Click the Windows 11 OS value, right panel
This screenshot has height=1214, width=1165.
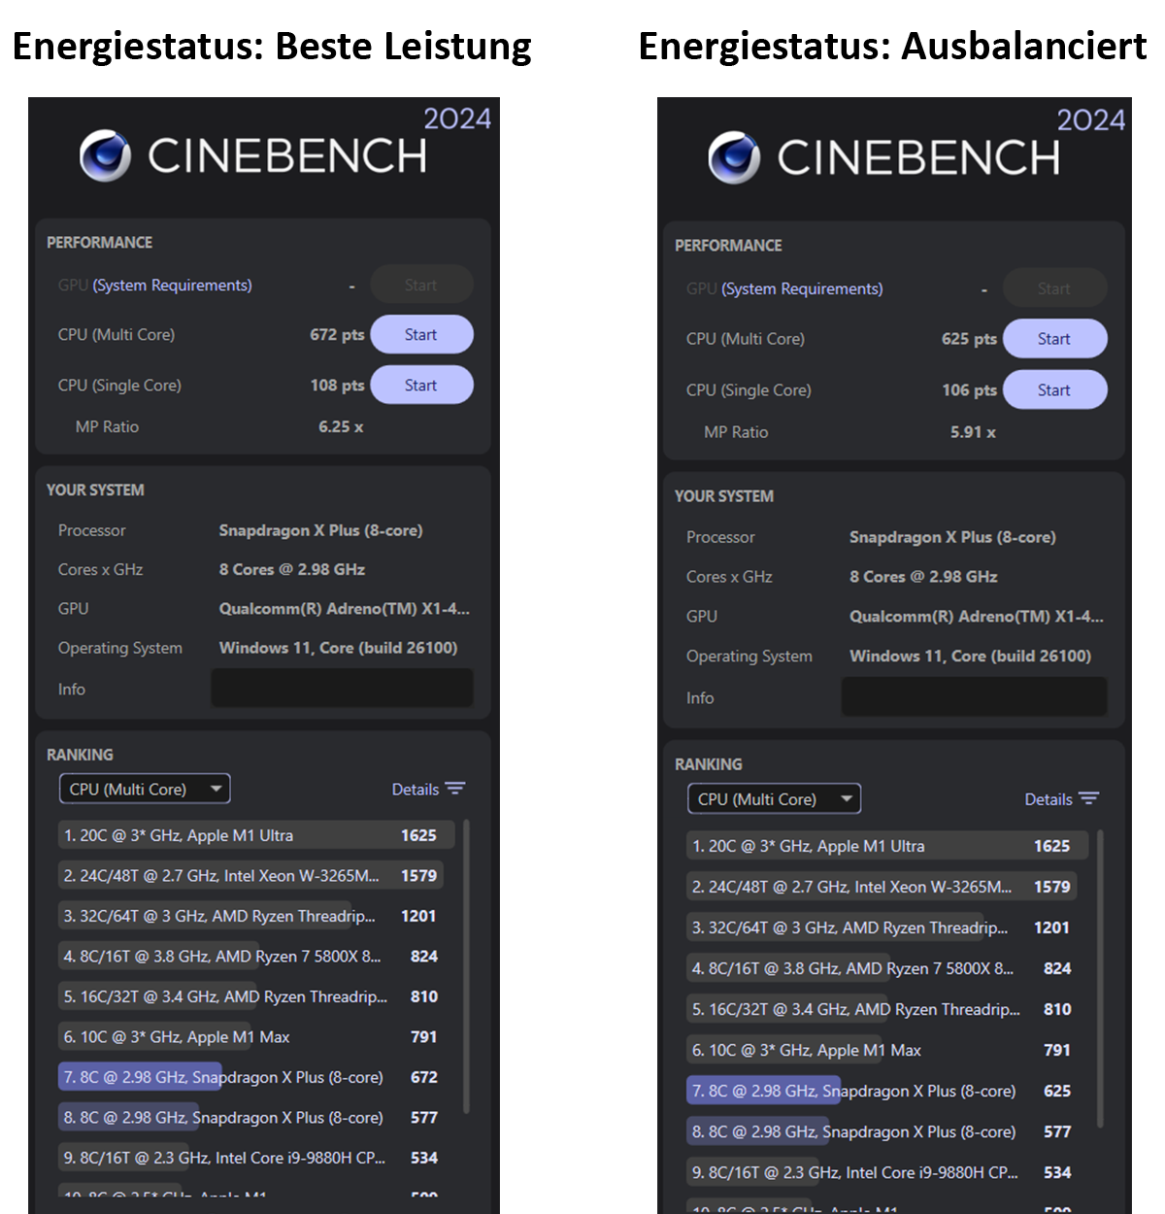point(970,656)
